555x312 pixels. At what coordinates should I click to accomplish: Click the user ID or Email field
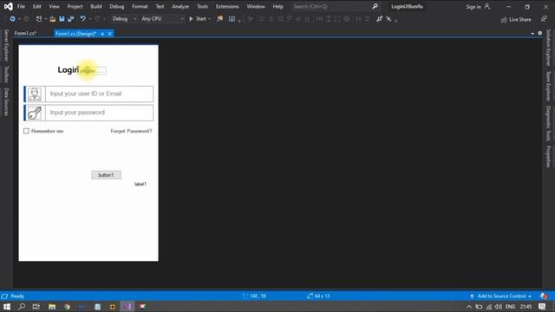pyautogui.click(x=99, y=94)
